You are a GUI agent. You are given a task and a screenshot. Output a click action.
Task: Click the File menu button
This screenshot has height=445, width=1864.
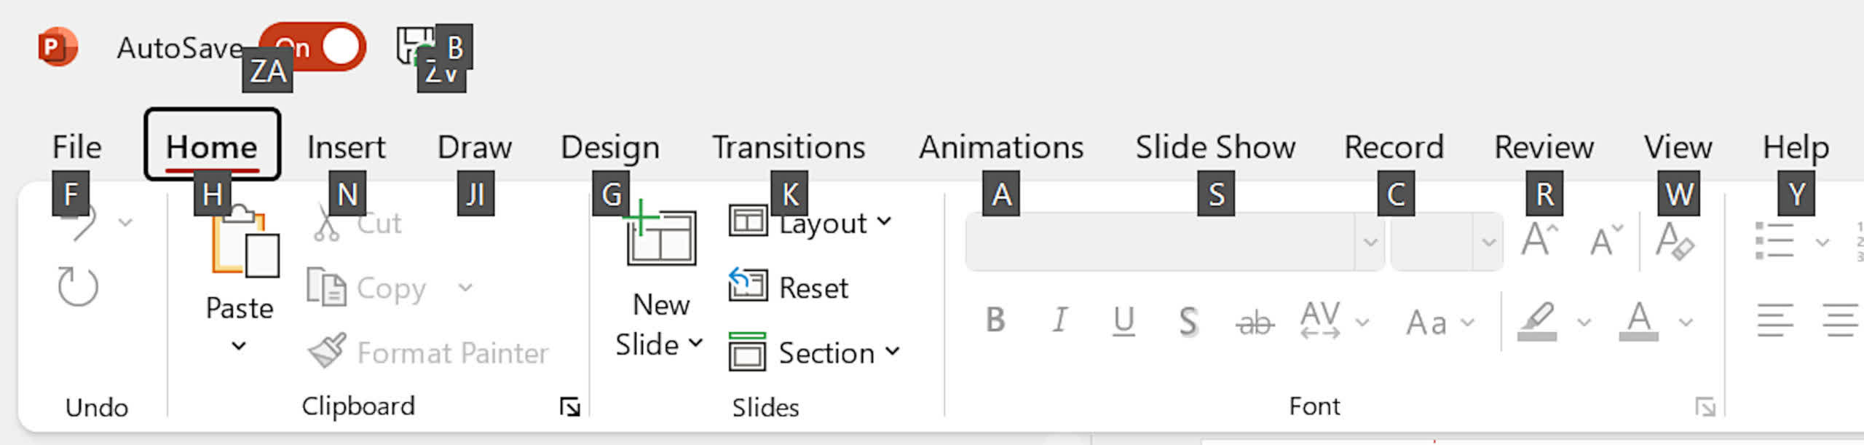click(77, 148)
